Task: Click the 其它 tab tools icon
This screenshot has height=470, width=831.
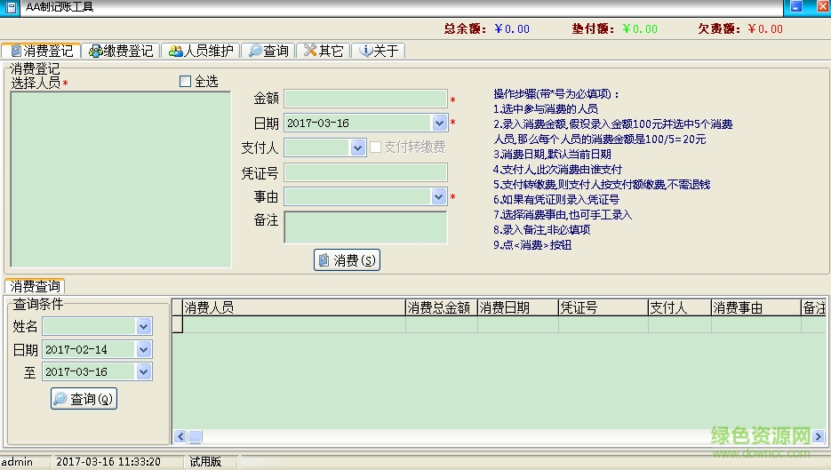Action: click(x=310, y=51)
